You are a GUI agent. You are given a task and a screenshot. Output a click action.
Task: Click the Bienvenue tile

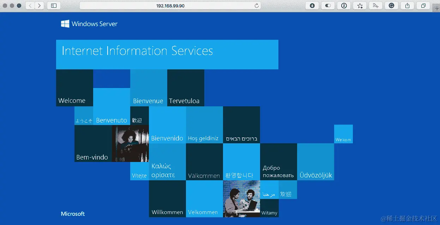(x=149, y=88)
